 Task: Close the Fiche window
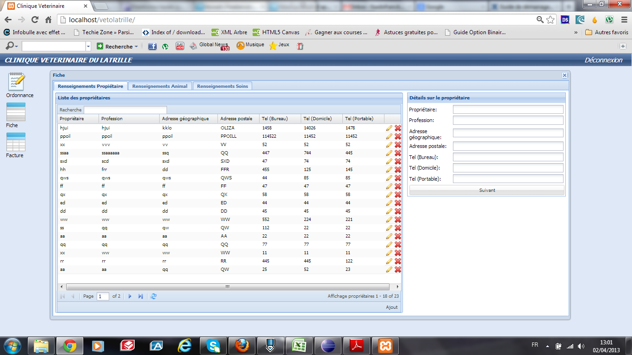tap(564, 75)
